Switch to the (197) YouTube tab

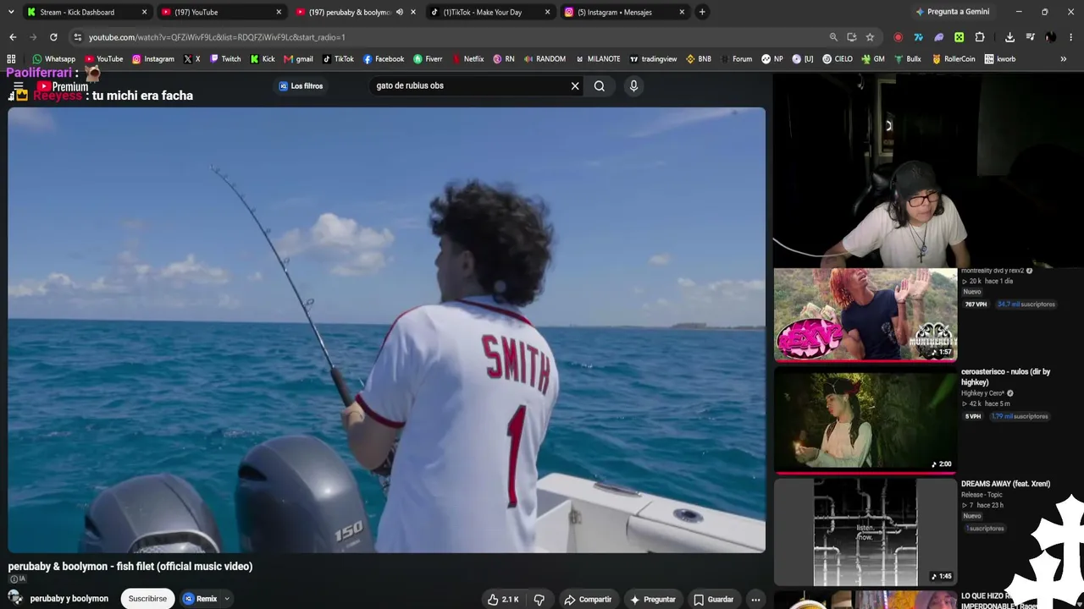tap(221, 12)
